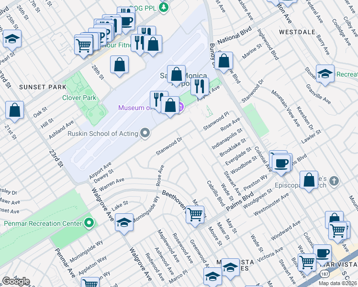Click the Indianapolis St label
Screen dimensions: 358x287
tap(227, 139)
